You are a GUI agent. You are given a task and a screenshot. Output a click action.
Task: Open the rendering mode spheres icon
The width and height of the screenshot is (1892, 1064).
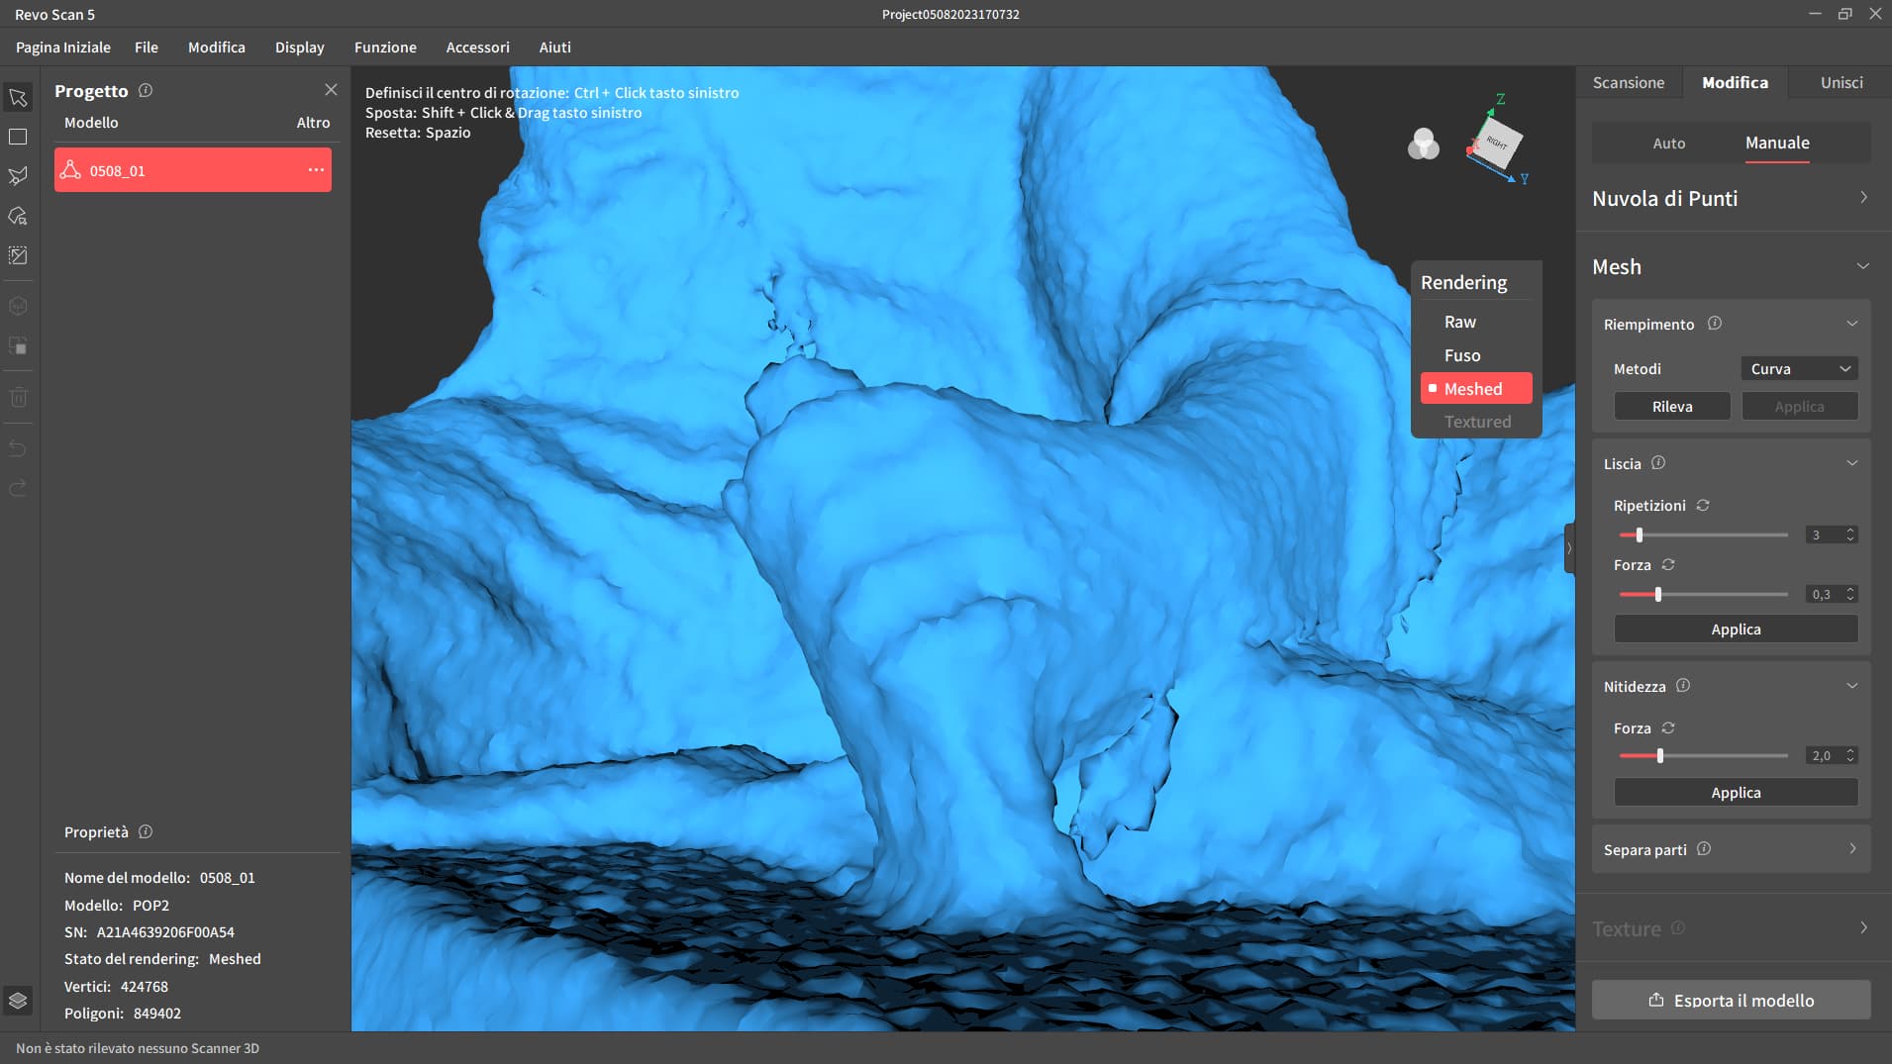[x=1423, y=145]
